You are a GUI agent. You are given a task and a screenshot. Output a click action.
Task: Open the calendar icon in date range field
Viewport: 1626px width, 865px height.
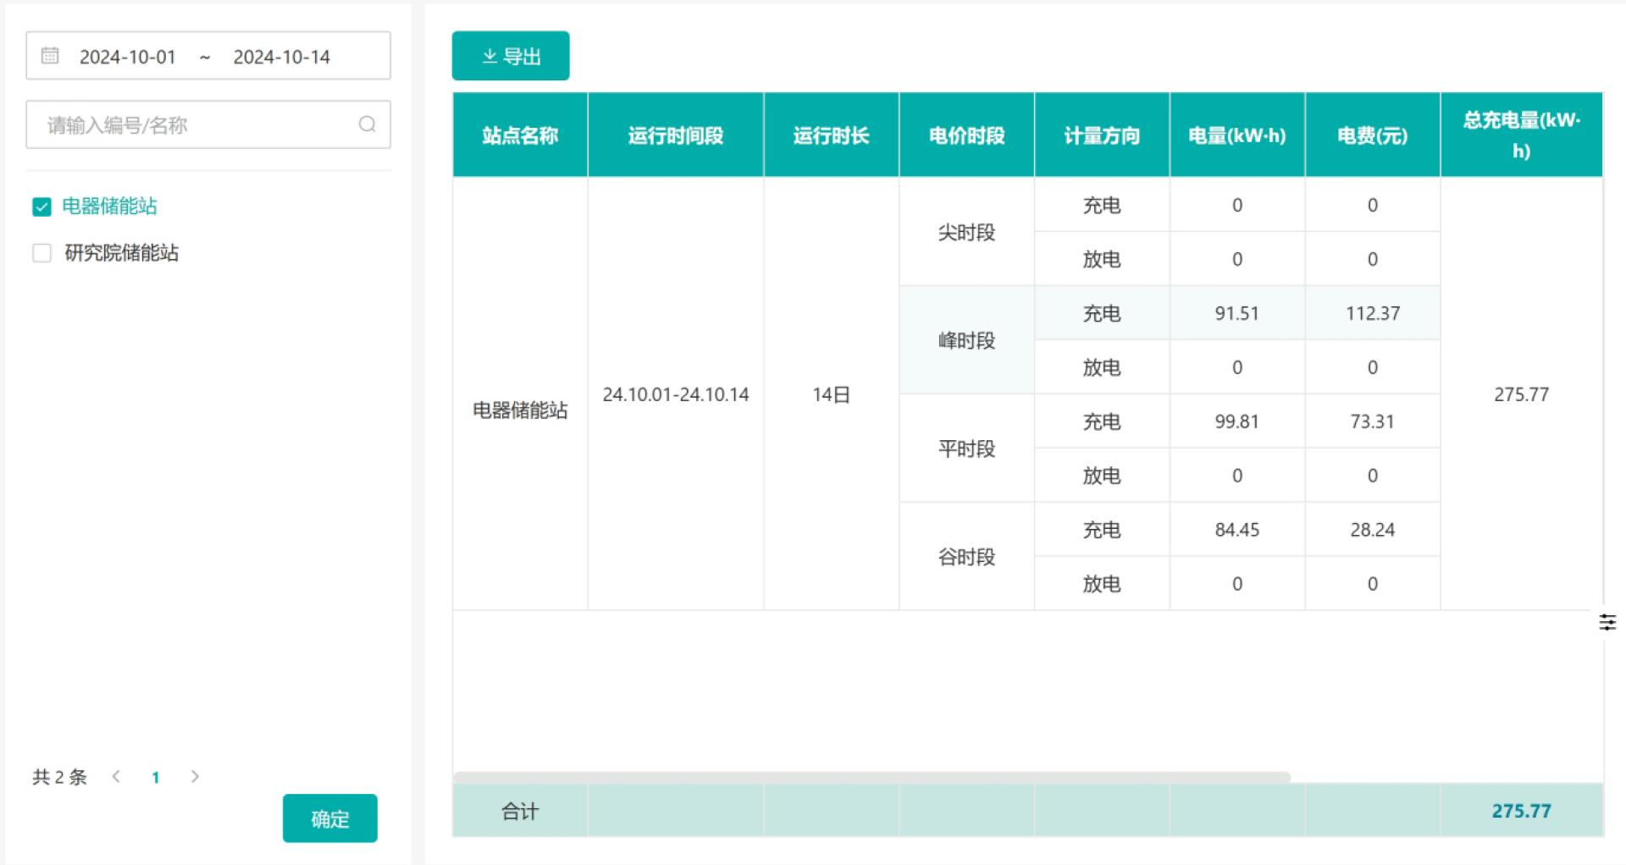[x=50, y=56]
